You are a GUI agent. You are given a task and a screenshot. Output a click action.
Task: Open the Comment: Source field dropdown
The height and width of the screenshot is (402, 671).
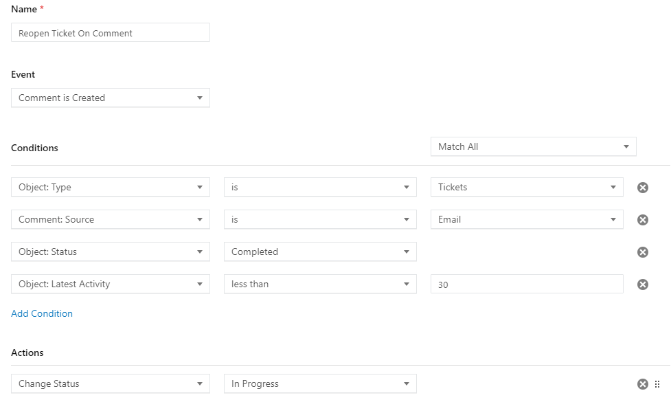coord(111,219)
